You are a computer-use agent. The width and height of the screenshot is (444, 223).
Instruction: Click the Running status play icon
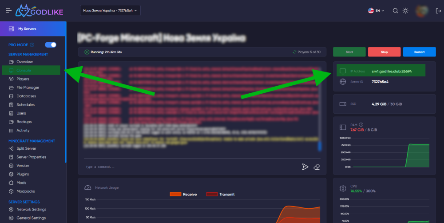[x=87, y=52]
